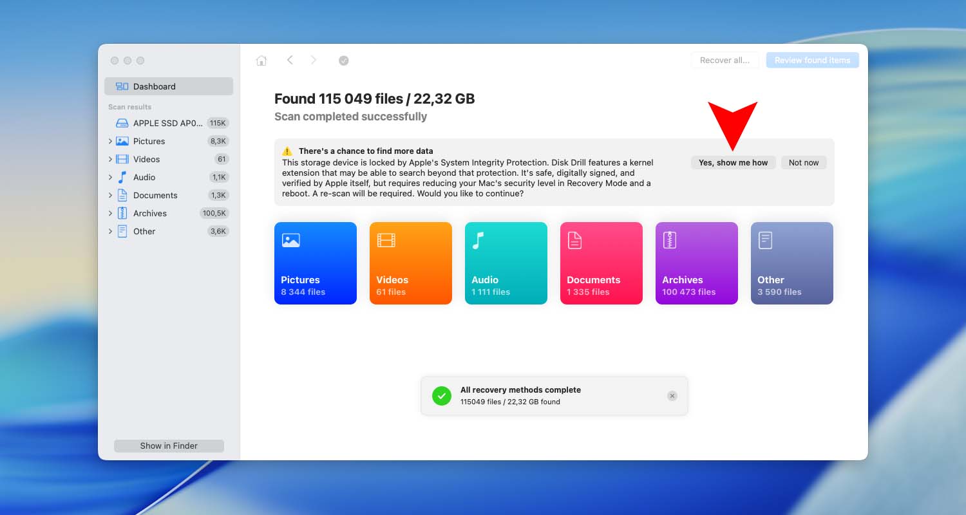The height and width of the screenshot is (515, 966).
Task: Expand the Other tree row
Action: (x=110, y=231)
